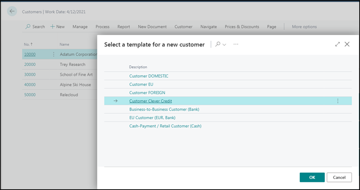Select the Alpine Ski House cell
Image resolution: width=360 pixels, height=190 pixels.
tap(75, 85)
